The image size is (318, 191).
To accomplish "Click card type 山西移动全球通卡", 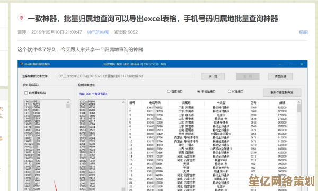I will 221,149.
